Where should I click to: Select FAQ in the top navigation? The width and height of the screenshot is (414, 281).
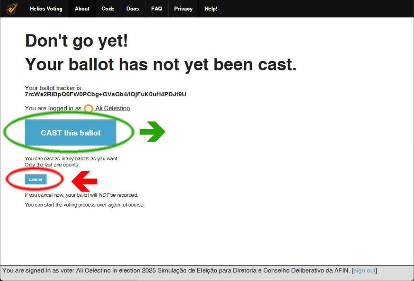[x=156, y=9]
